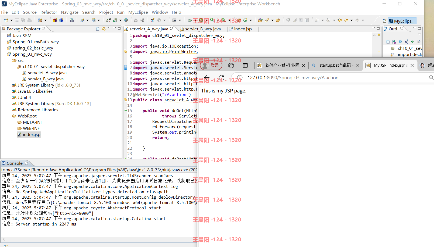434x247 pixels.
Task: Click the New wizard toolbar icon
Action: pos(6,20)
